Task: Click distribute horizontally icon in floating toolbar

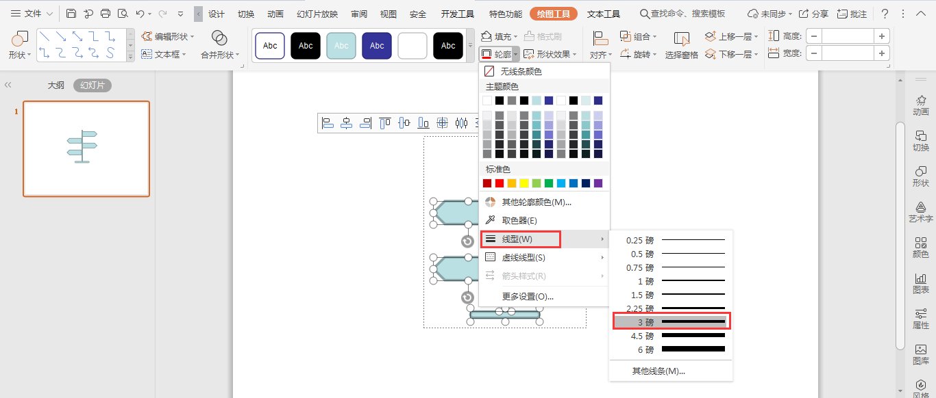Action: 462,123
